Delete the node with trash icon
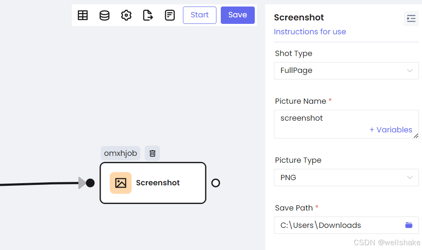Image resolution: width=422 pixels, height=250 pixels. coord(152,153)
